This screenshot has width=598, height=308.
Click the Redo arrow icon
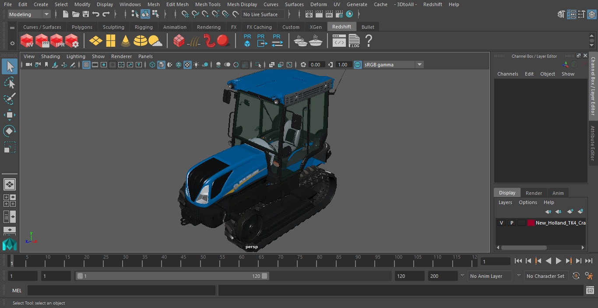click(x=106, y=14)
